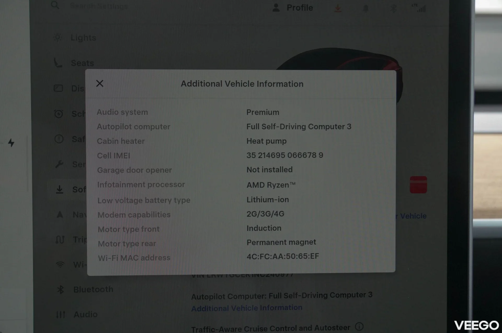
Task: Select the Audio system label
Action: pos(122,112)
